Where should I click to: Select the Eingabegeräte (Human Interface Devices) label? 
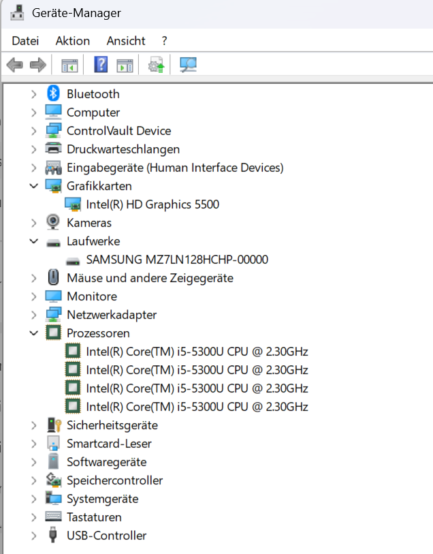[x=175, y=168]
